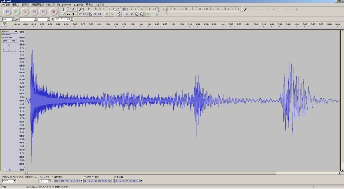Screen dimensions: 344x189
Task: Select the Draw pencil tool
Action: pos(73,9)
